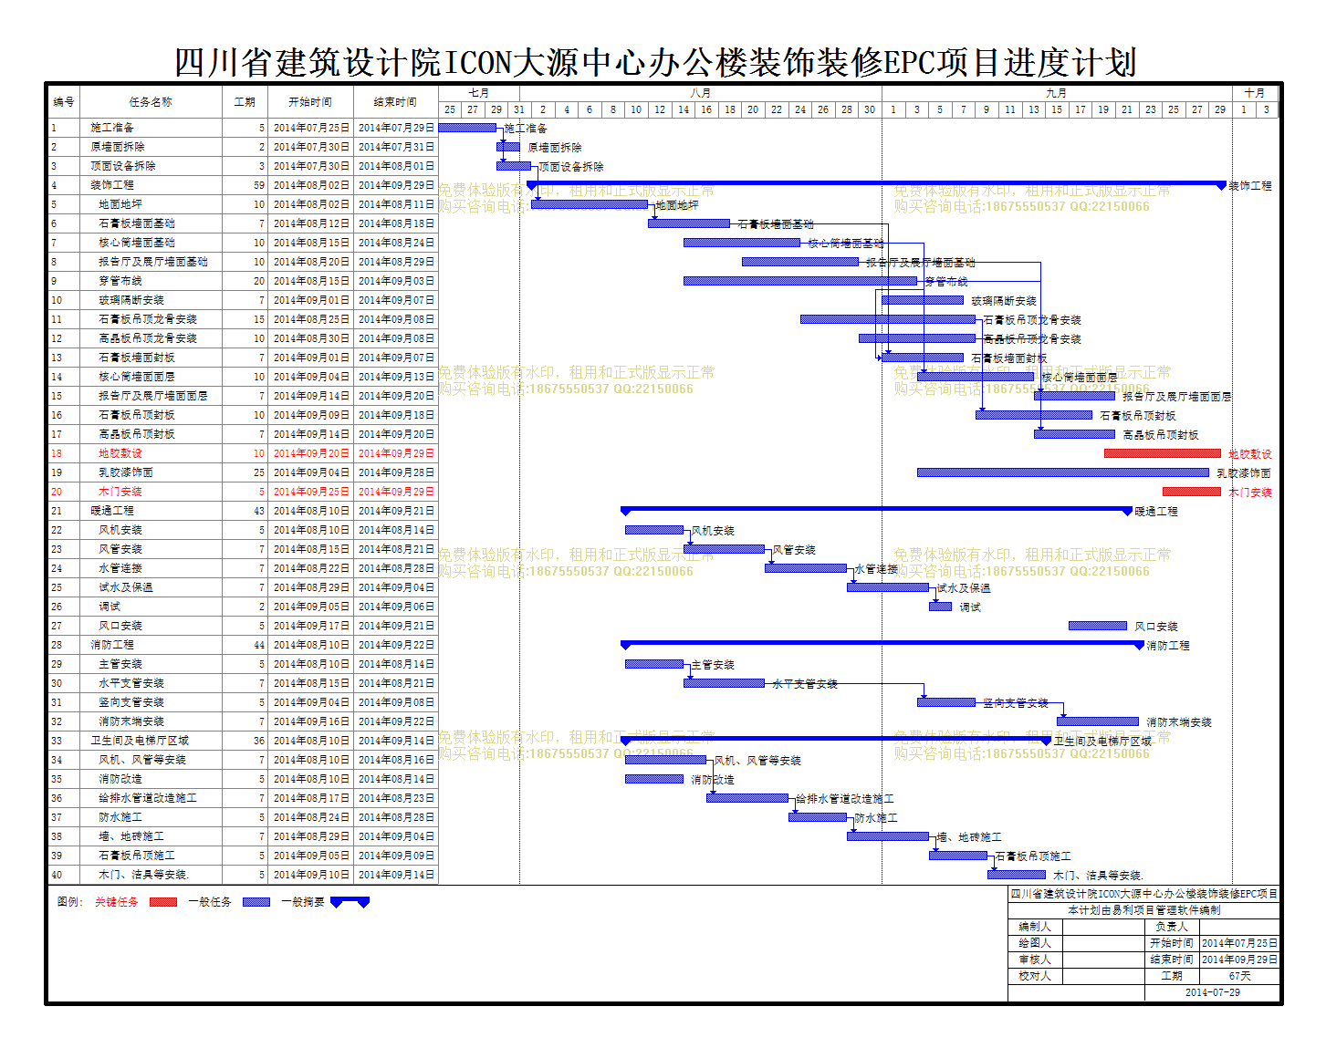Click the duration 44 in the 消防工程 row
1326x1048 pixels.
[x=259, y=645]
